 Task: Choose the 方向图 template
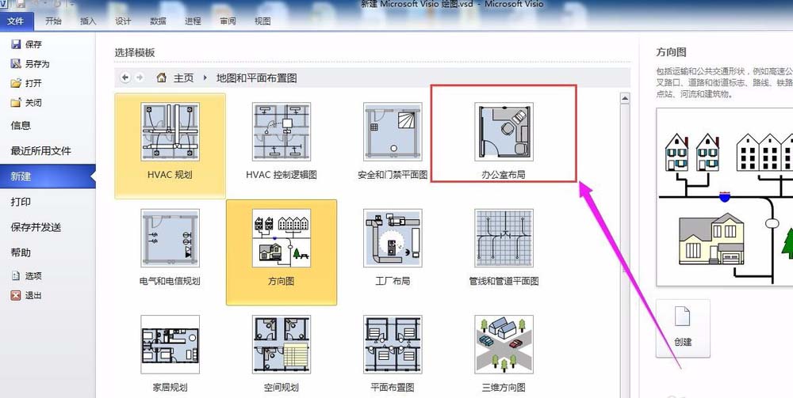(x=282, y=252)
